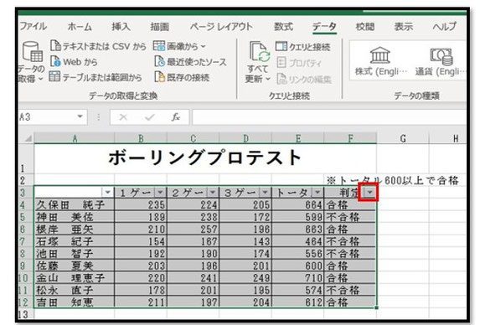Open the 1ゲーム column filter dropdown
Viewport: 480px width, 325px height.
click(x=160, y=192)
